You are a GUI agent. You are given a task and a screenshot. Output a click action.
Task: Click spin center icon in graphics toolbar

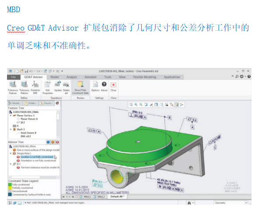pos(182,105)
